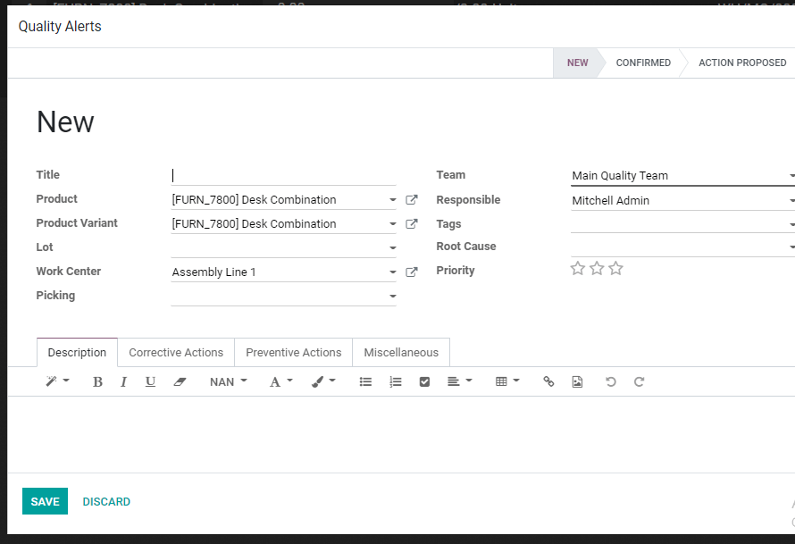Toggle italic formatting

coord(123,381)
